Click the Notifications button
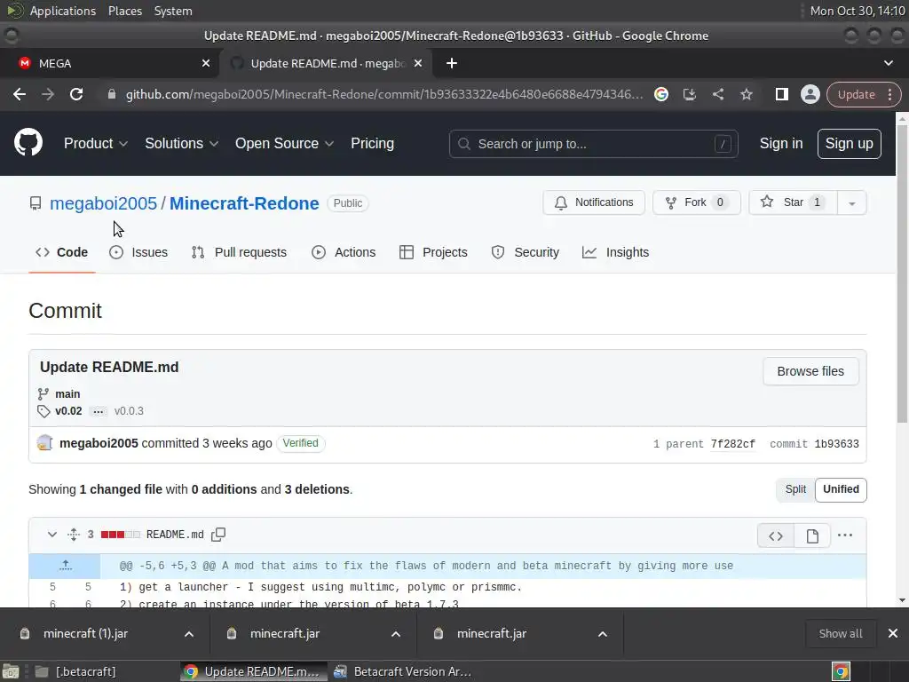909x682 pixels. click(x=594, y=202)
